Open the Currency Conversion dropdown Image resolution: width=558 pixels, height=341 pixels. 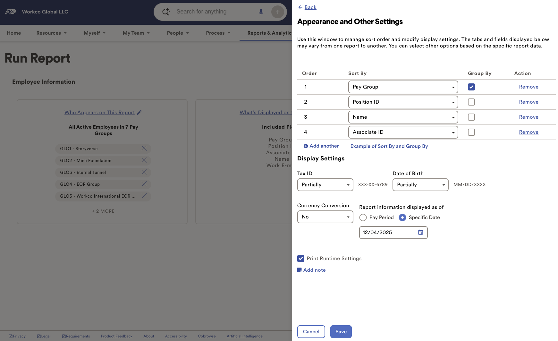[x=325, y=217]
